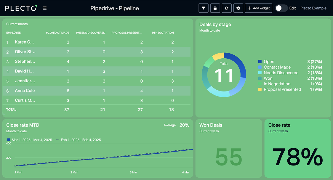Sort by the EMPLOYEE column header
The image size is (333, 180).
click(13, 33)
